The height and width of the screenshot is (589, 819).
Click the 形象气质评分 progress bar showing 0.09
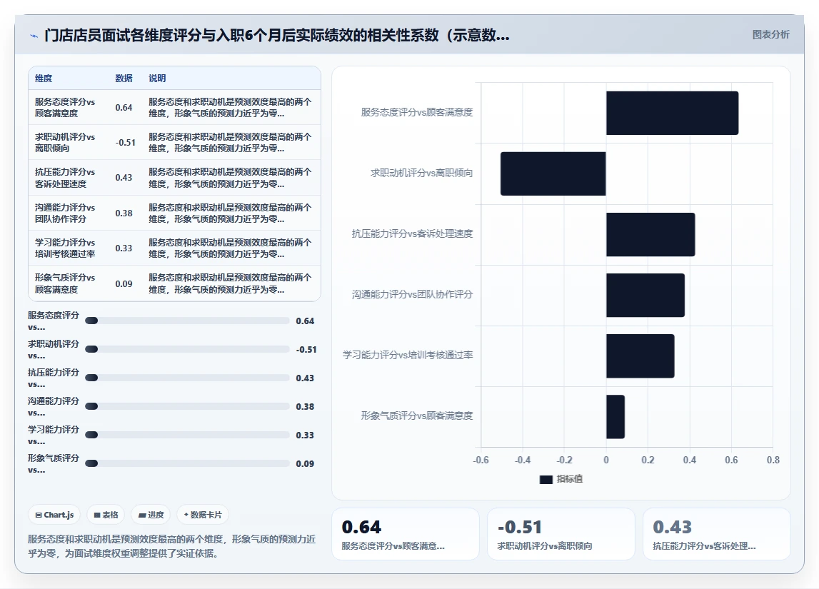coord(187,463)
